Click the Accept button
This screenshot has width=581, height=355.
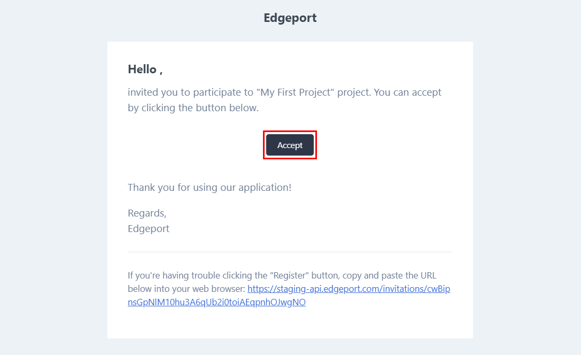click(290, 145)
